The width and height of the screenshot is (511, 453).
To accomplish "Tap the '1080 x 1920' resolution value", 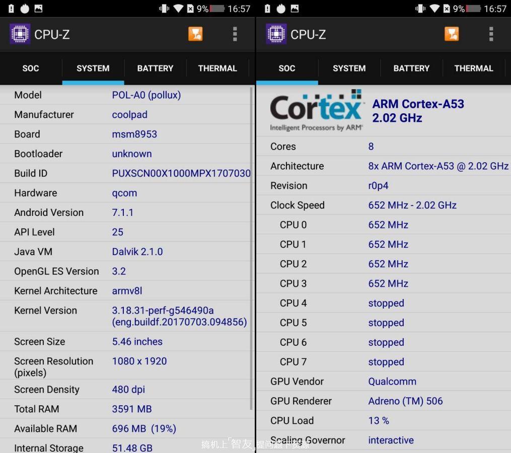I will (x=139, y=361).
